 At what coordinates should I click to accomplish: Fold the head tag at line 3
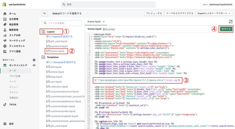[91, 39]
